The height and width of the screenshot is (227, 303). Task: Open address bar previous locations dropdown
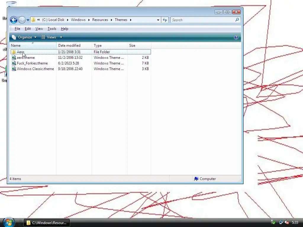158,20
